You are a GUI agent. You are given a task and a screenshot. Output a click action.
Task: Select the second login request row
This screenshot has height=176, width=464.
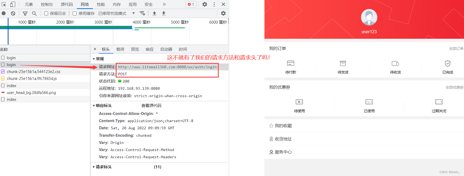coord(45,65)
